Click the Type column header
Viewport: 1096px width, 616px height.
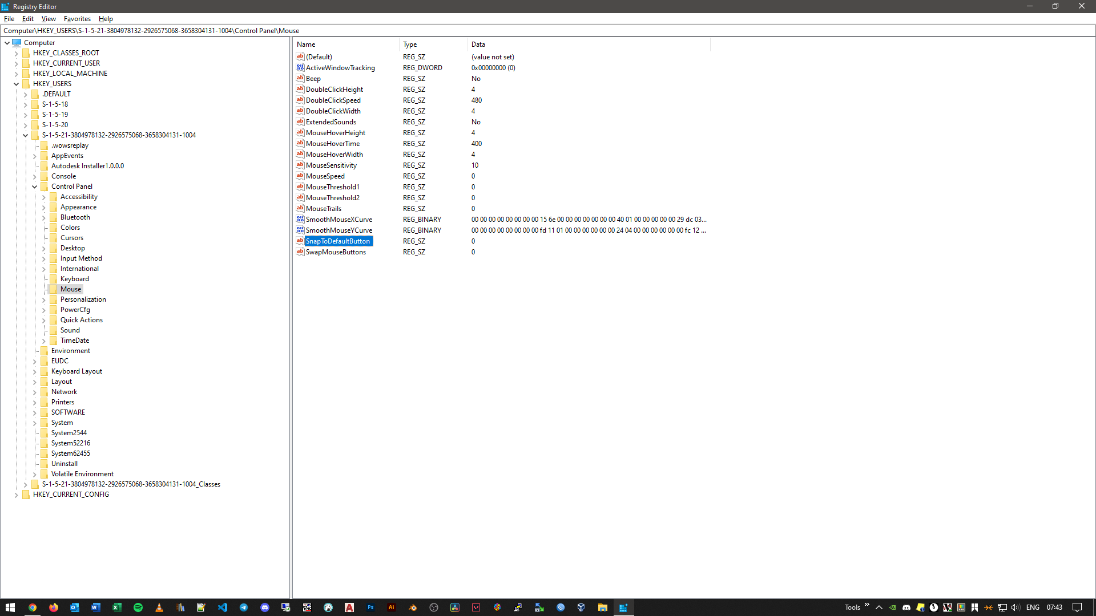433,44
